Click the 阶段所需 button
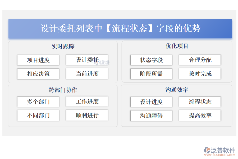This screenshot has width=238, height=159. 151,74
